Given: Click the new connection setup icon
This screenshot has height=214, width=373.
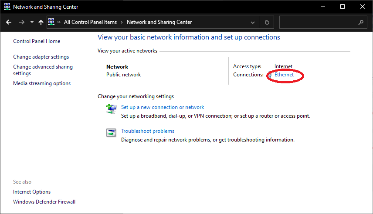Looking at the screenshot, I should [x=111, y=109].
